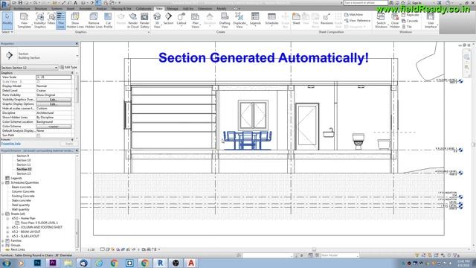Close the Project Browser panel
476x268 pixels.
coord(77,150)
